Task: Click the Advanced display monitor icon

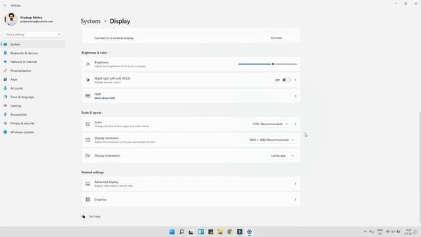Action: pyautogui.click(x=87, y=184)
